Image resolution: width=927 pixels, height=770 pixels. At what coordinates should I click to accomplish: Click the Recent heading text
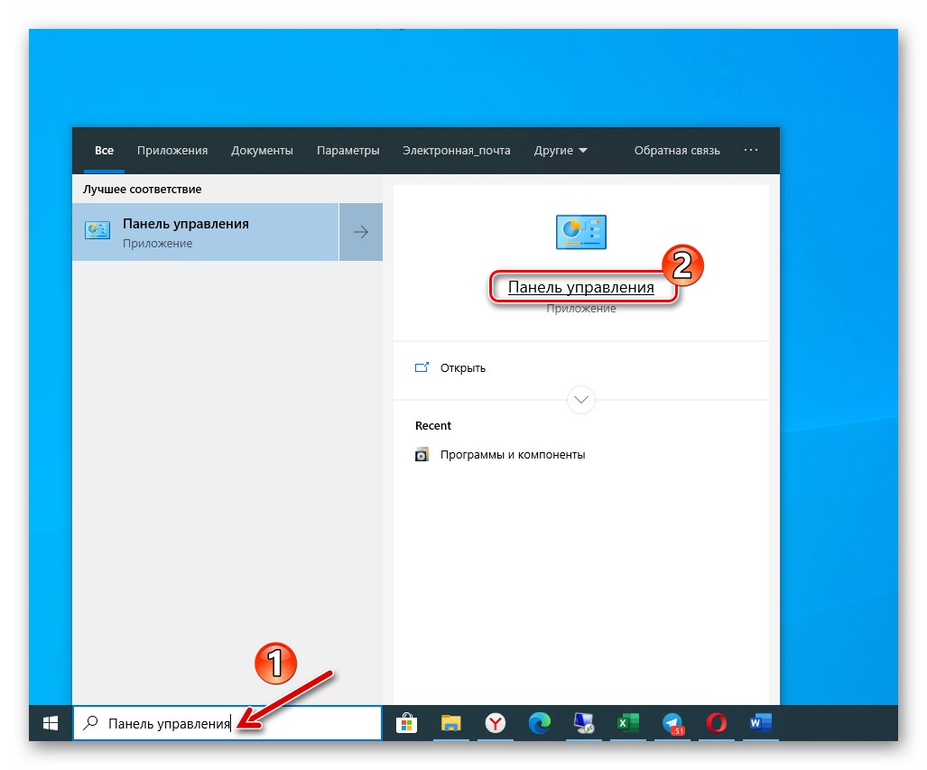432,426
